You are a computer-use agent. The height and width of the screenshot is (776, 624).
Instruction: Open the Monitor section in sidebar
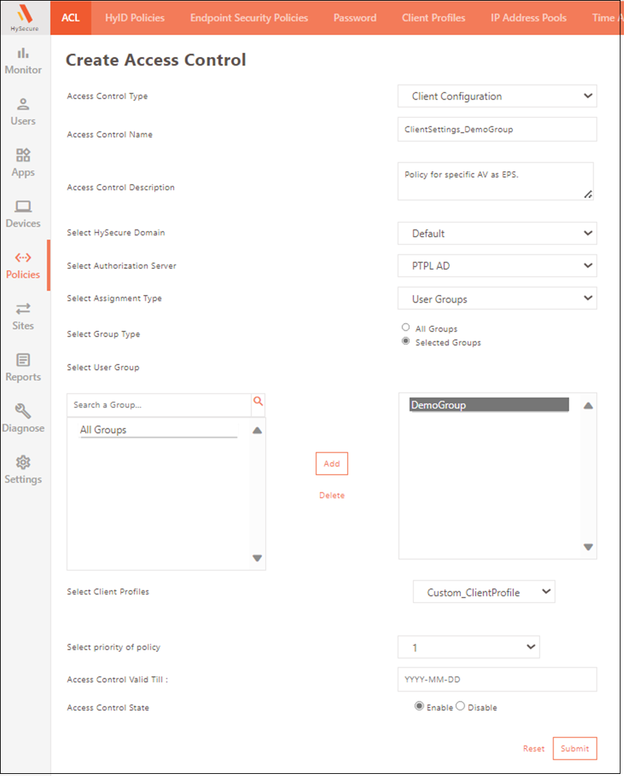(x=23, y=60)
